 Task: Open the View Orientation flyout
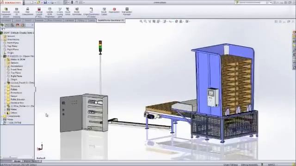pyautogui.click(x=159, y=22)
